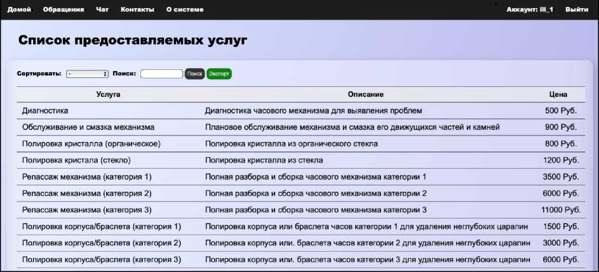
Task: Select Полировка корпуса/браслета (категория 3) cell
Action: pos(102,260)
